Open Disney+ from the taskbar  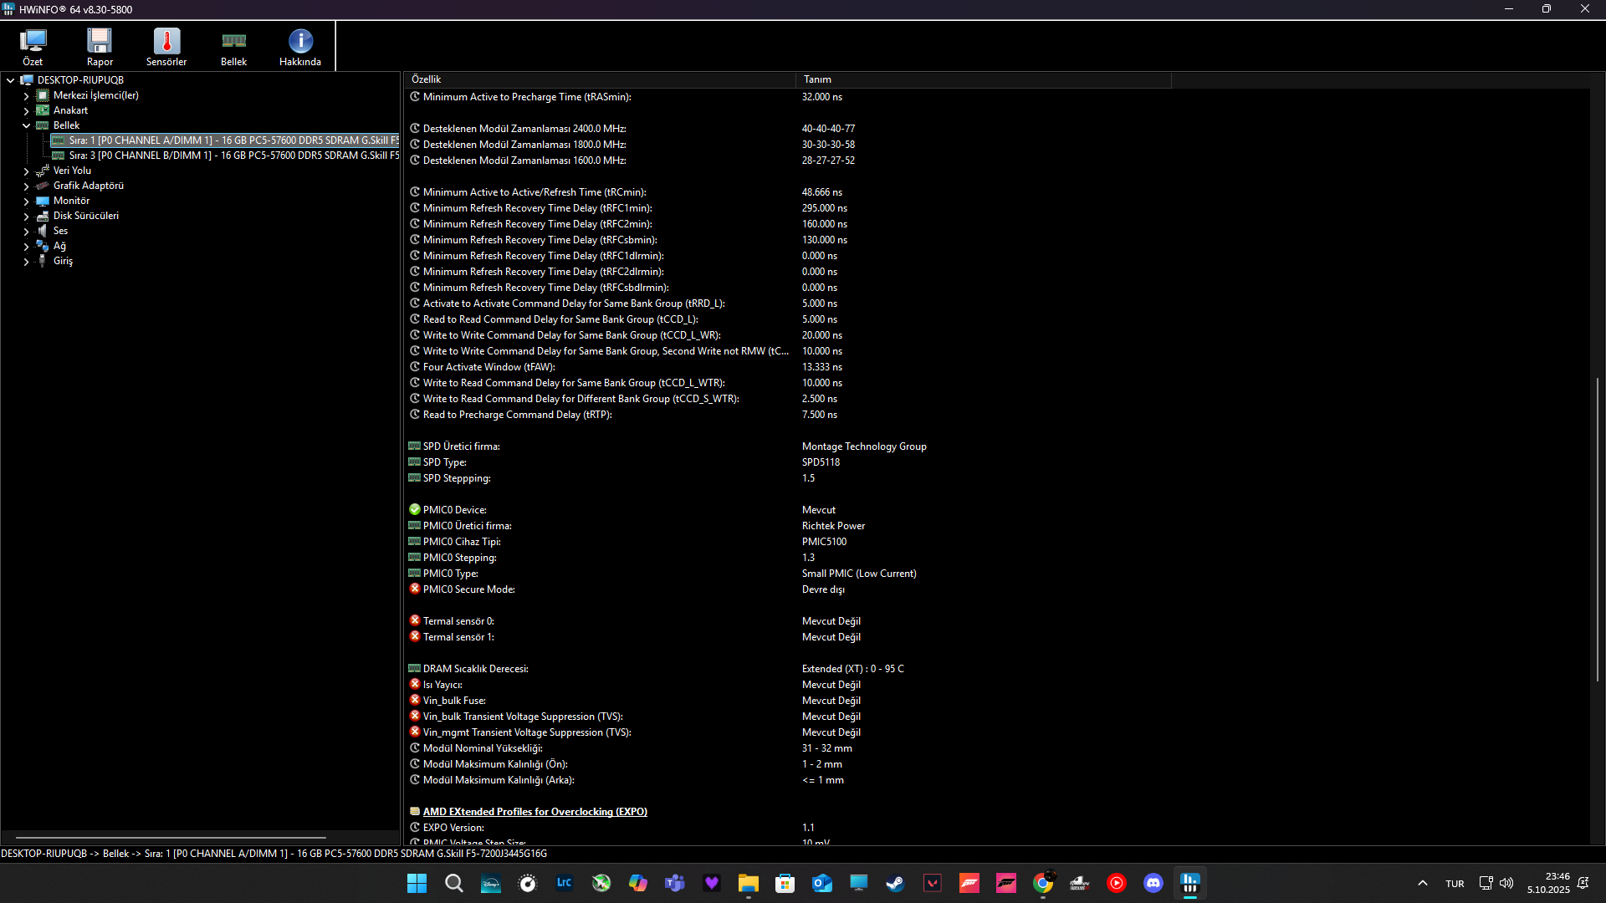pos(491,883)
